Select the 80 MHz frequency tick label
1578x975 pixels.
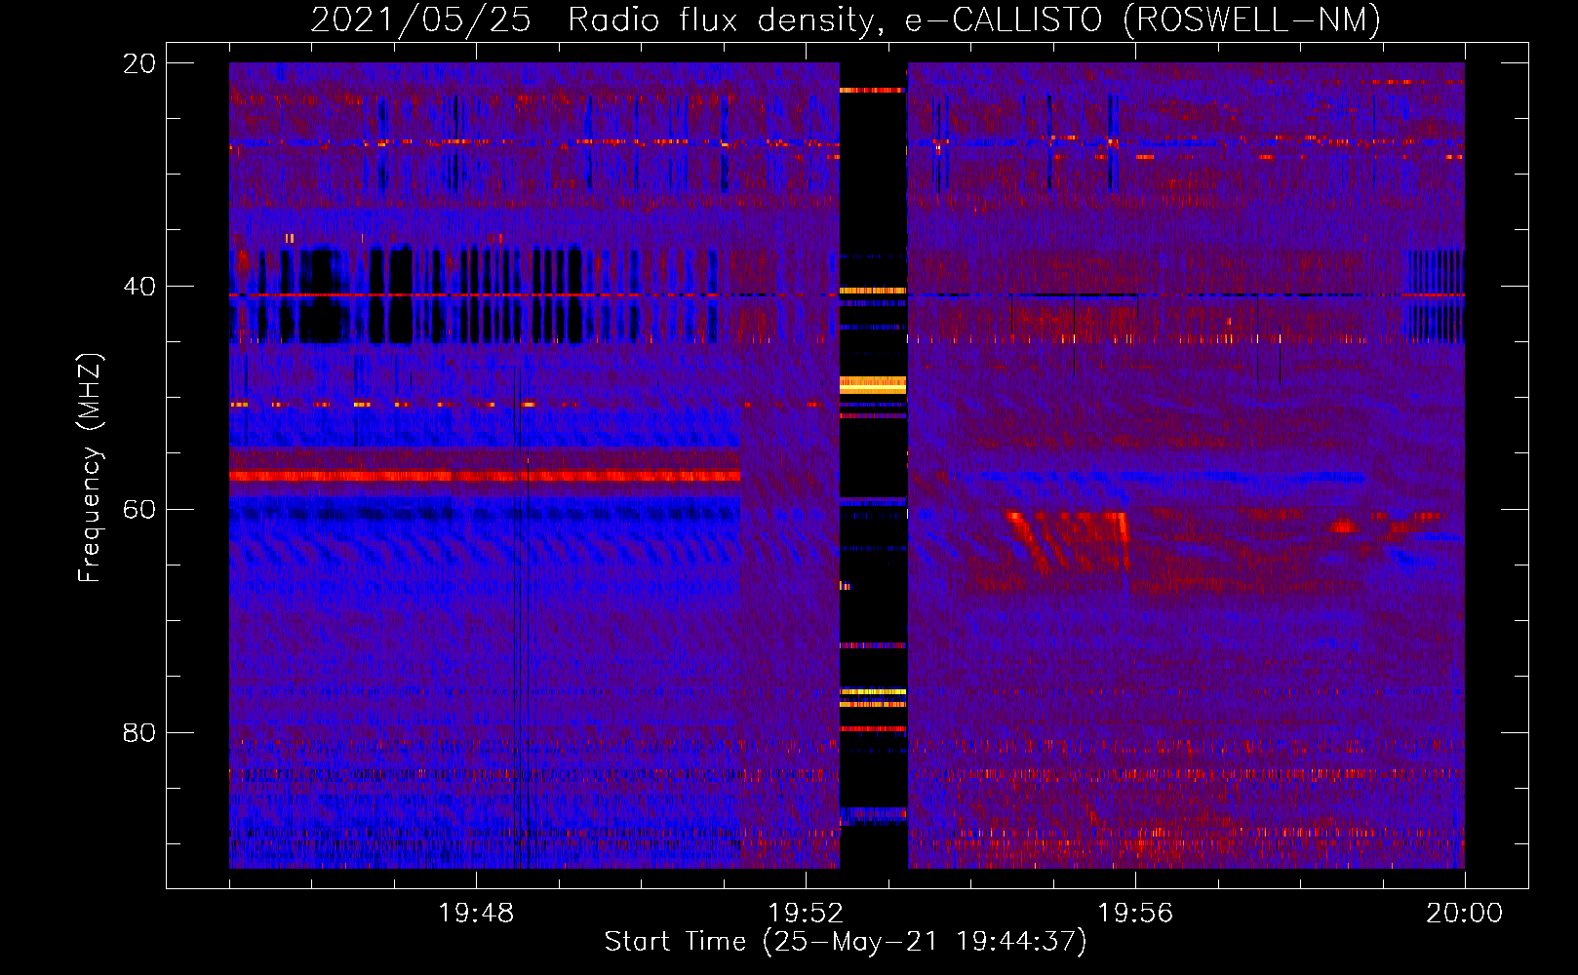pyautogui.click(x=138, y=732)
